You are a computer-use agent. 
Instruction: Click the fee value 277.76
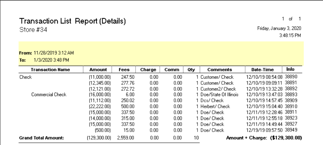tap(128, 83)
